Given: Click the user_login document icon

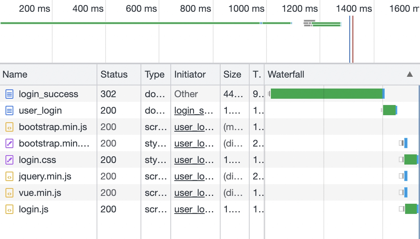Looking at the screenshot, I should coord(9,110).
